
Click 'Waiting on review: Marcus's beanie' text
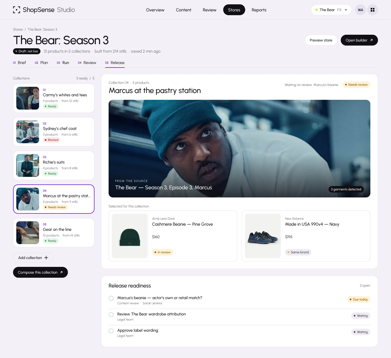pos(311,85)
